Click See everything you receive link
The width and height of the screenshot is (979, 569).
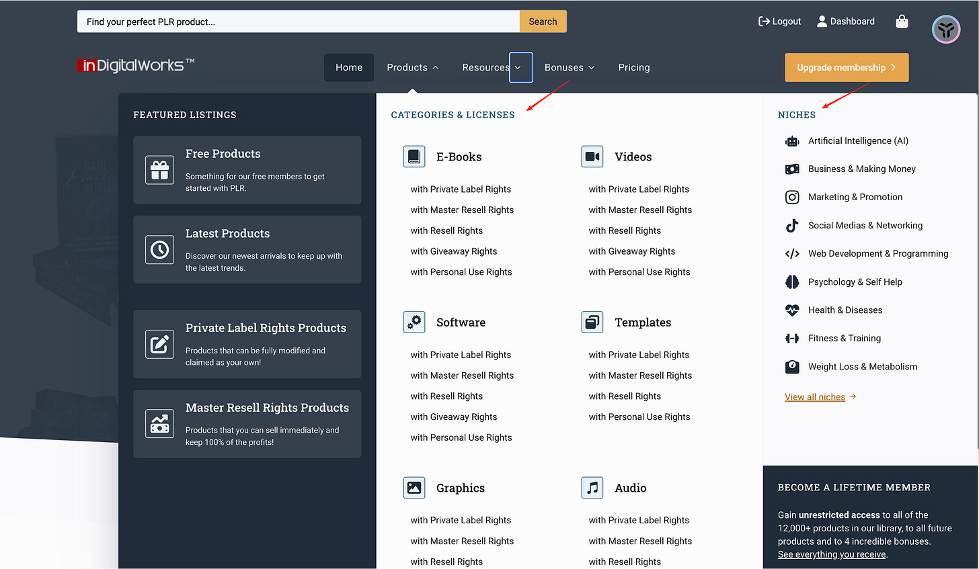[x=832, y=554]
